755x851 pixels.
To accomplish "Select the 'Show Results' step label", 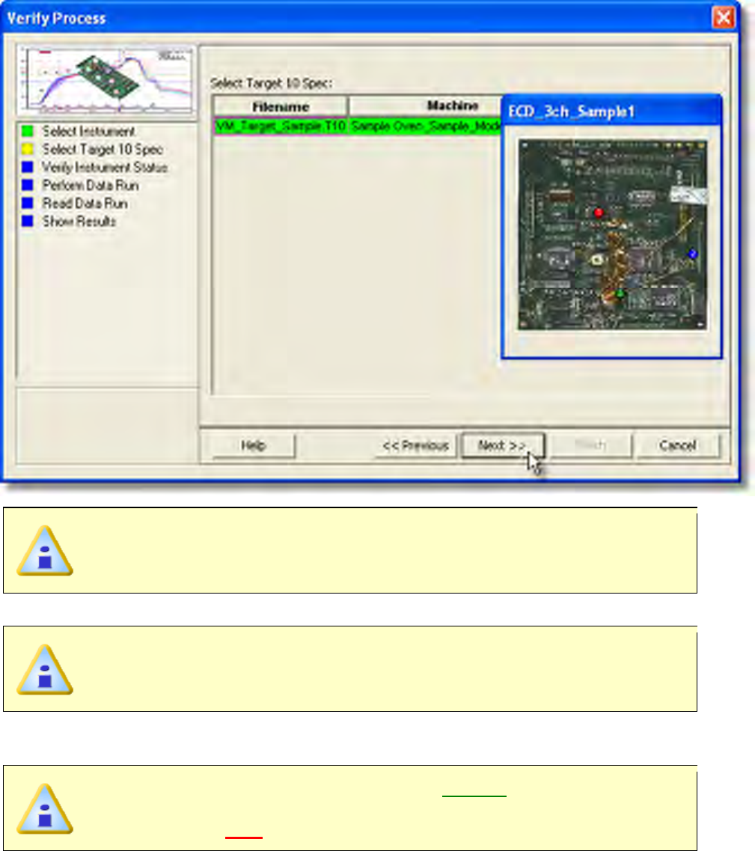I will click(x=79, y=222).
